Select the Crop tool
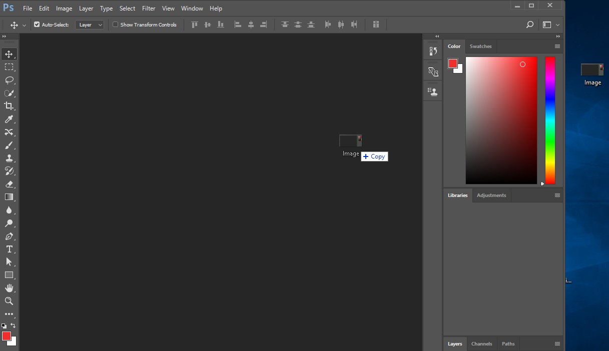 pyautogui.click(x=9, y=106)
